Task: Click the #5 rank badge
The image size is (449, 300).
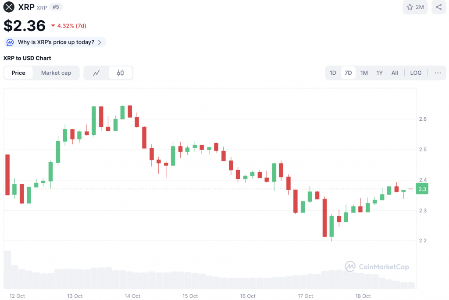Action: click(56, 7)
